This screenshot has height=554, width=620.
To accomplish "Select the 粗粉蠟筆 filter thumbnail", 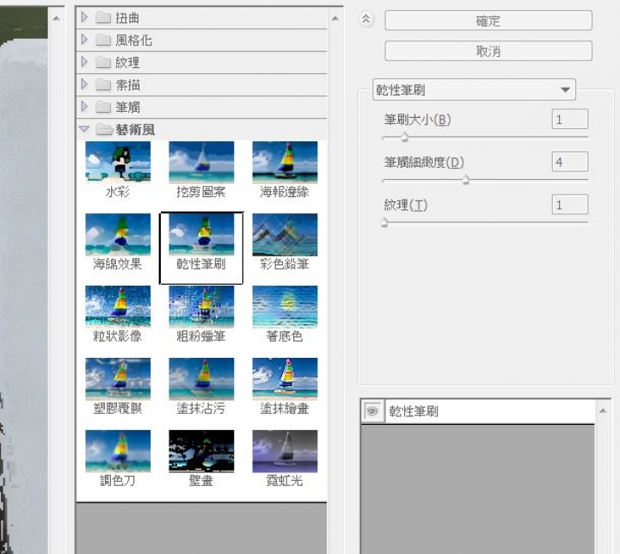I will pyautogui.click(x=201, y=307).
